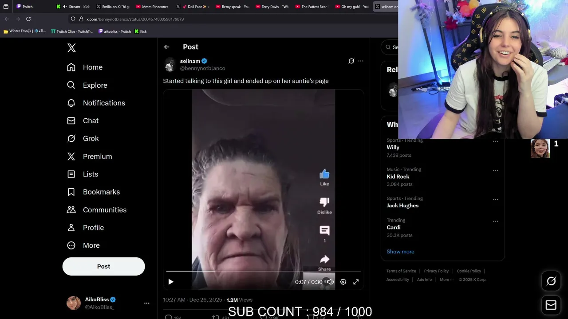Click the Profile icon
Image resolution: width=568 pixels, height=319 pixels.
(x=71, y=227)
